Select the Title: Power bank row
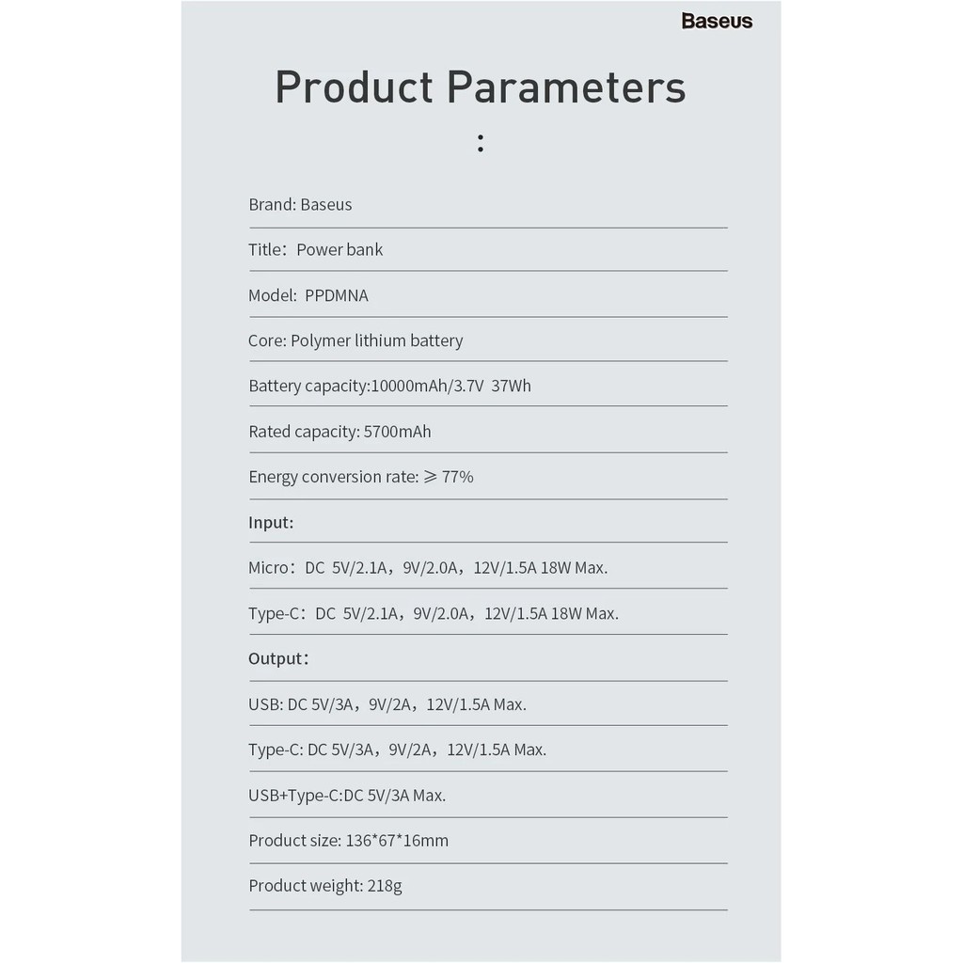 (315, 249)
